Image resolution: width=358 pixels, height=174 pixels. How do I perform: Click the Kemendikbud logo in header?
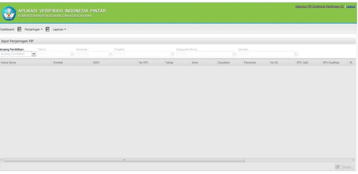click(9, 13)
